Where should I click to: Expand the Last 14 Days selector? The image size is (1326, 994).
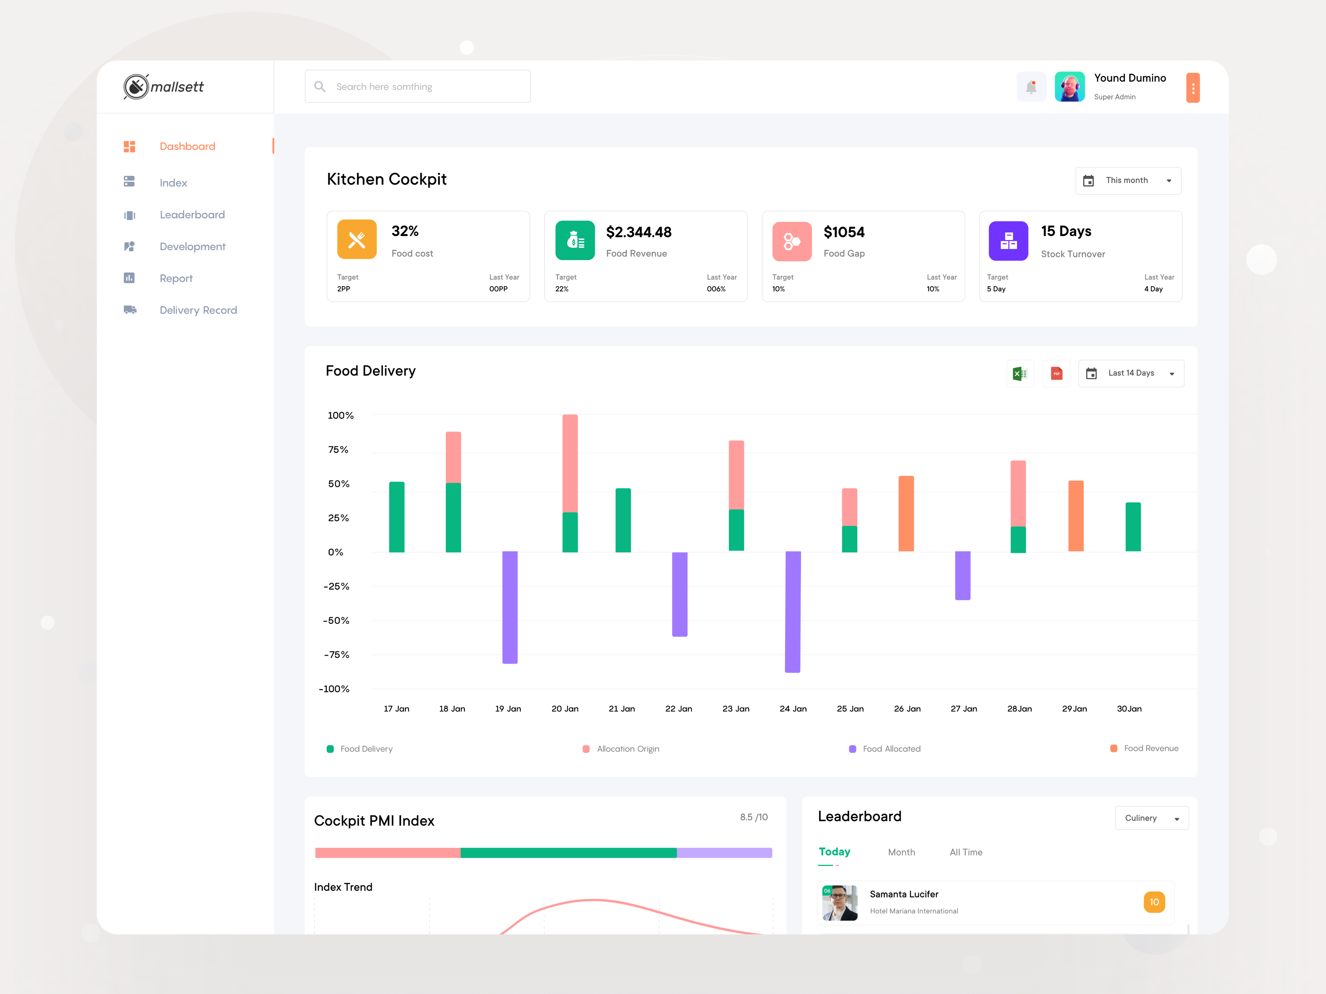point(1131,373)
